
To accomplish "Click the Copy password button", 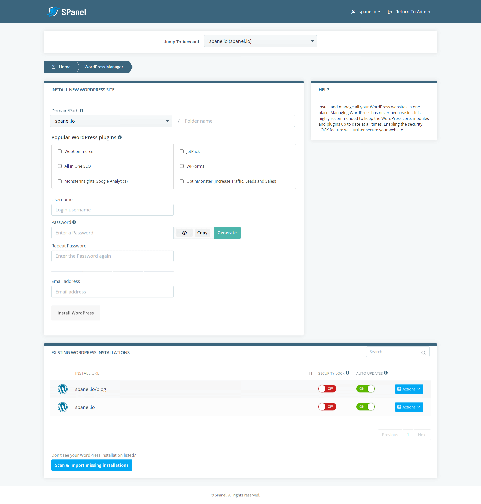I will point(202,233).
